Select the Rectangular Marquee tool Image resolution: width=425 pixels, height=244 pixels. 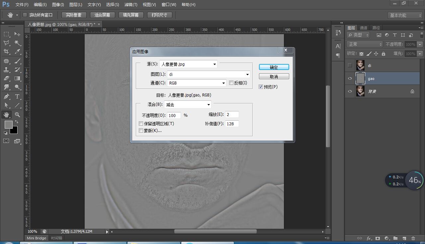(x=6, y=34)
